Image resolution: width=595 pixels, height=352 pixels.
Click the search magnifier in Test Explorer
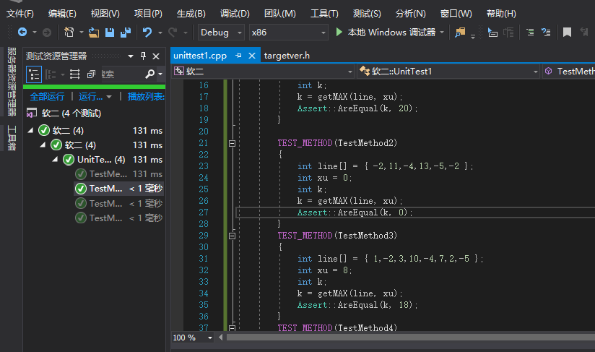[149, 74]
